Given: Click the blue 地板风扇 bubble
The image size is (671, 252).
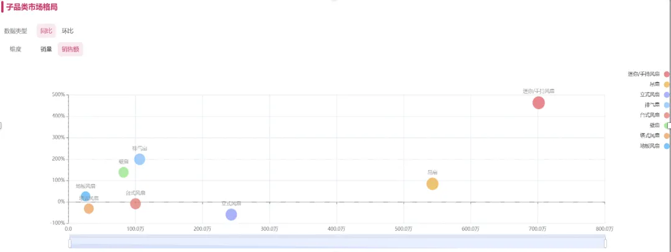Looking at the screenshot, I should click(x=86, y=197).
